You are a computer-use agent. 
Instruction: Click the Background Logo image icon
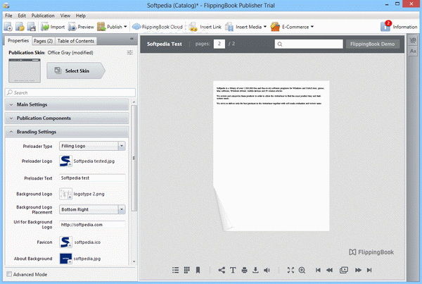click(65, 194)
